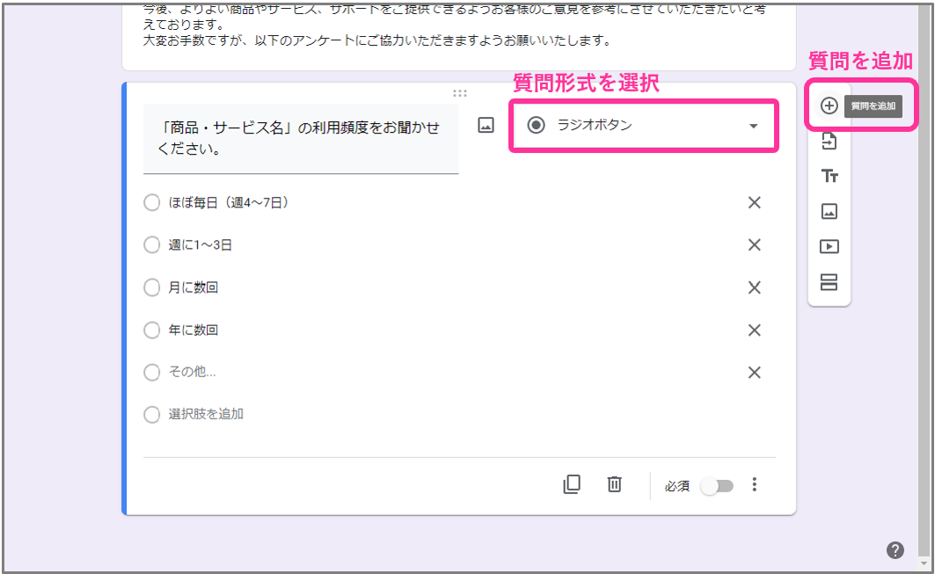Open the question's more options menu
The height and width of the screenshot is (574, 935).
754,485
